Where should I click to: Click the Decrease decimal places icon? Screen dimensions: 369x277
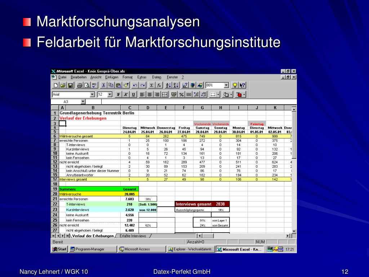click(x=204, y=94)
